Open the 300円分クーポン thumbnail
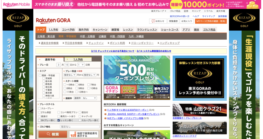Viewport: 263px width, 139px height. click(128, 92)
